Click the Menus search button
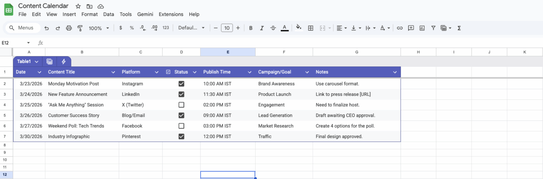This screenshot has height=179, width=543. pyautogui.click(x=22, y=28)
